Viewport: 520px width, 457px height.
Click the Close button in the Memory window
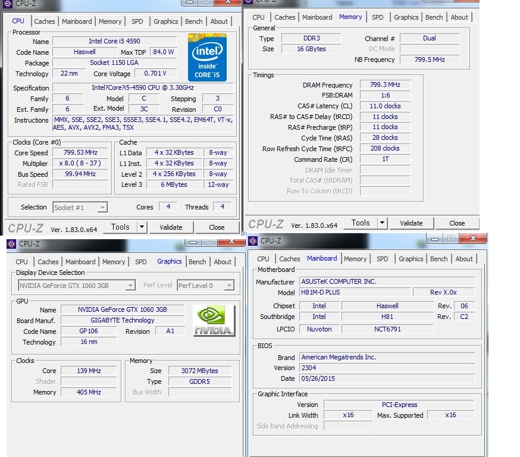point(457,223)
